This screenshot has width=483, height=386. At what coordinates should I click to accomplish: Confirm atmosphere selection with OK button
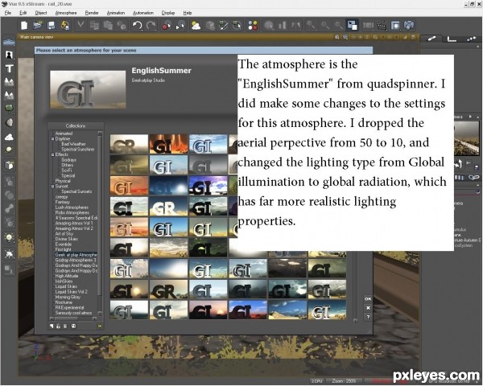[x=368, y=299]
